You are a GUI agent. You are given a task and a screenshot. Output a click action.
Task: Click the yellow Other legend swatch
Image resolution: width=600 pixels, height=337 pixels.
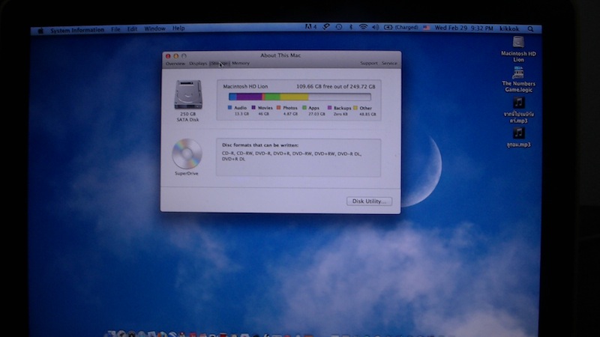tap(355, 108)
